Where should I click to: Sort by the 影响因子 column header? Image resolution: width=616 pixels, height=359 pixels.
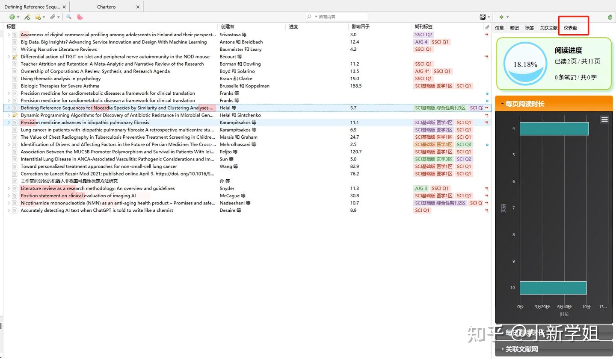[380, 26]
